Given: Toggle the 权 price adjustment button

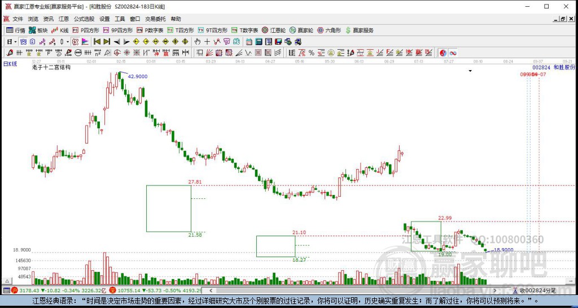Looking at the screenshot, I should 75,42.
